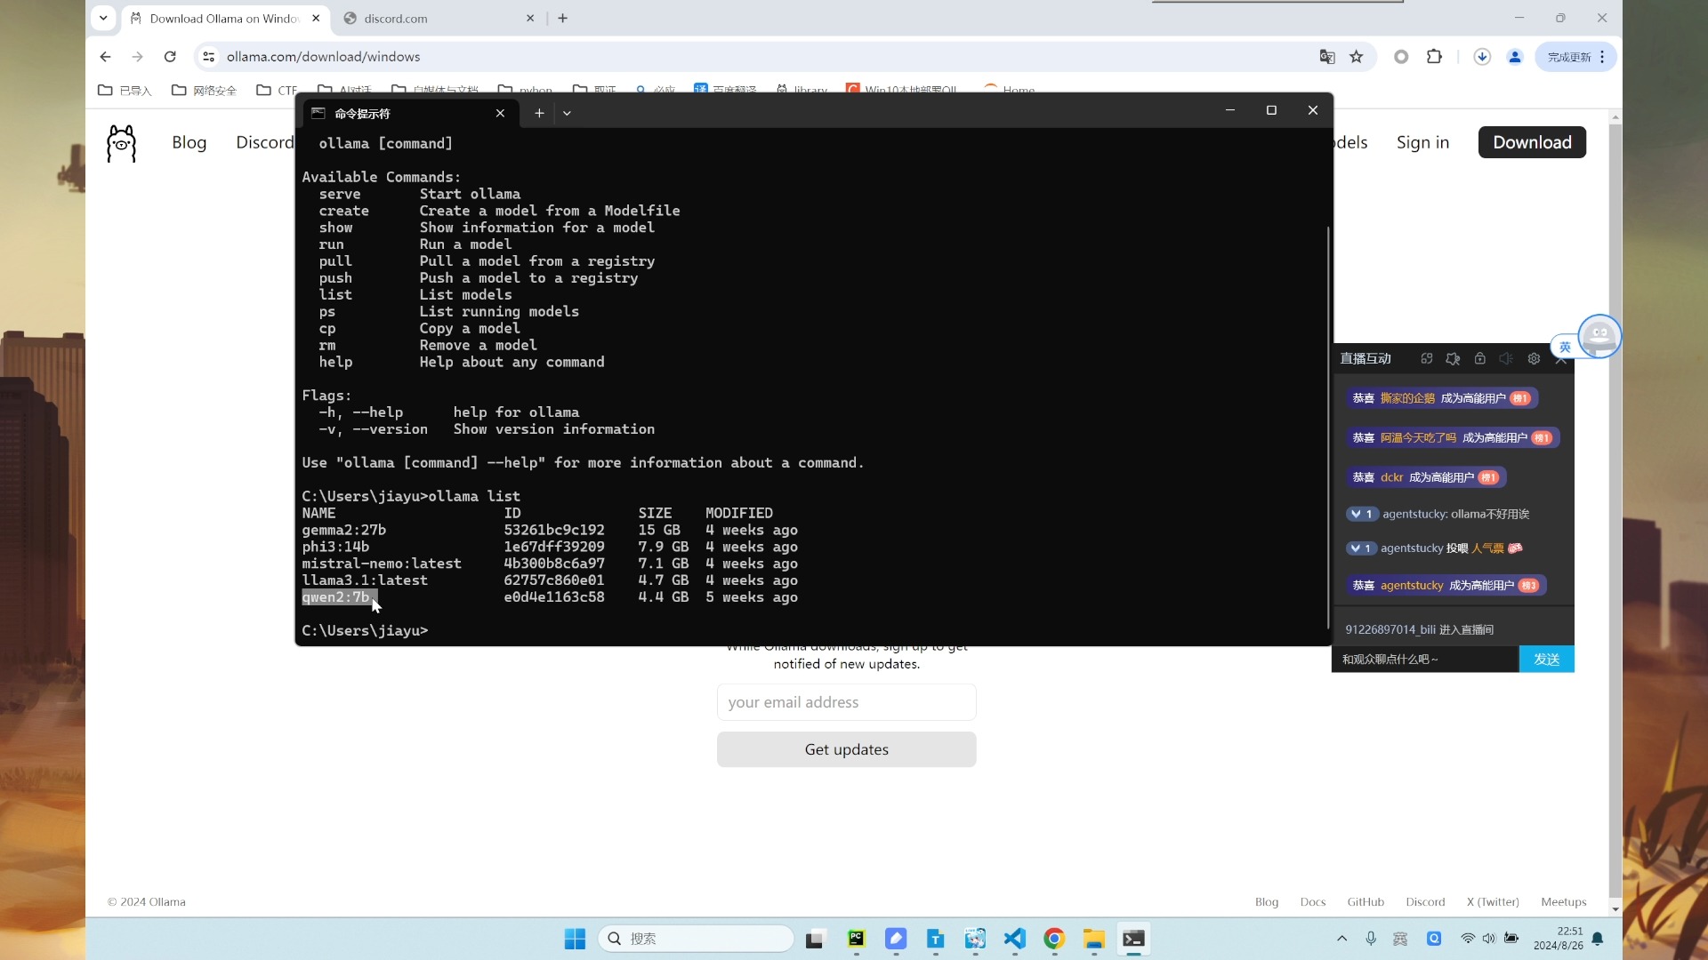Open 网络安全 bookmarks folder
Viewport: 1708px width, 960px height.
pyautogui.click(x=204, y=90)
